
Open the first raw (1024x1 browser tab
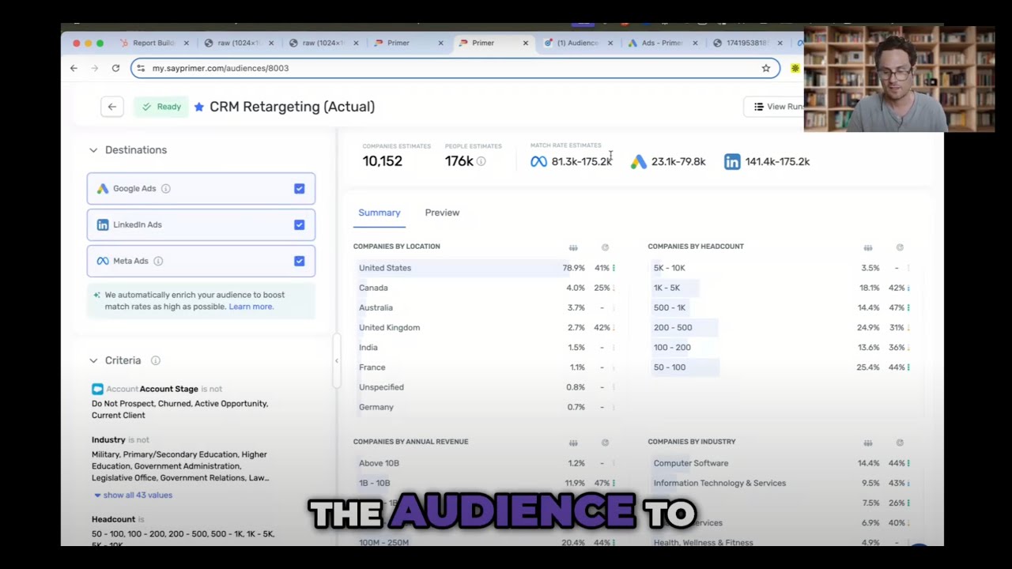tap(238, 43)
